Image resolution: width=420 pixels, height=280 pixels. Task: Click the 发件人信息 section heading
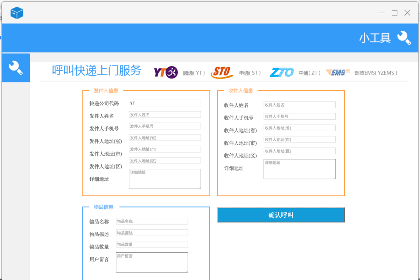106,91
